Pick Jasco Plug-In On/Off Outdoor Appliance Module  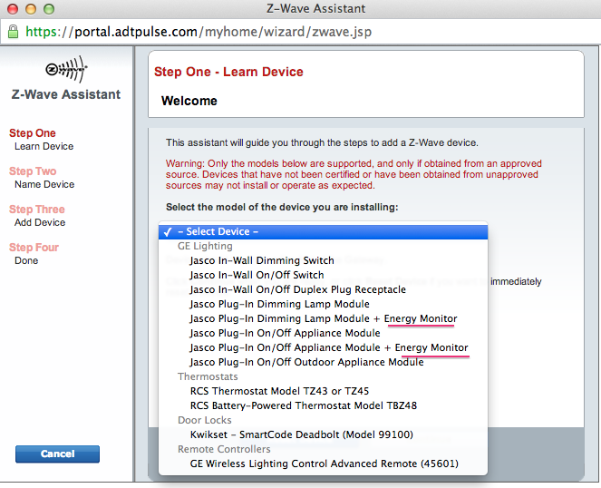323,363
